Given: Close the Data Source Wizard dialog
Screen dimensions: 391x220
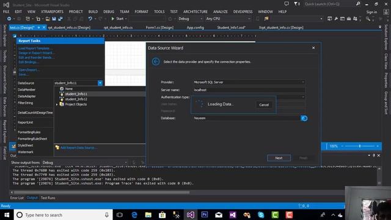Looking at the screenshot, I should [x=313, y=48].
